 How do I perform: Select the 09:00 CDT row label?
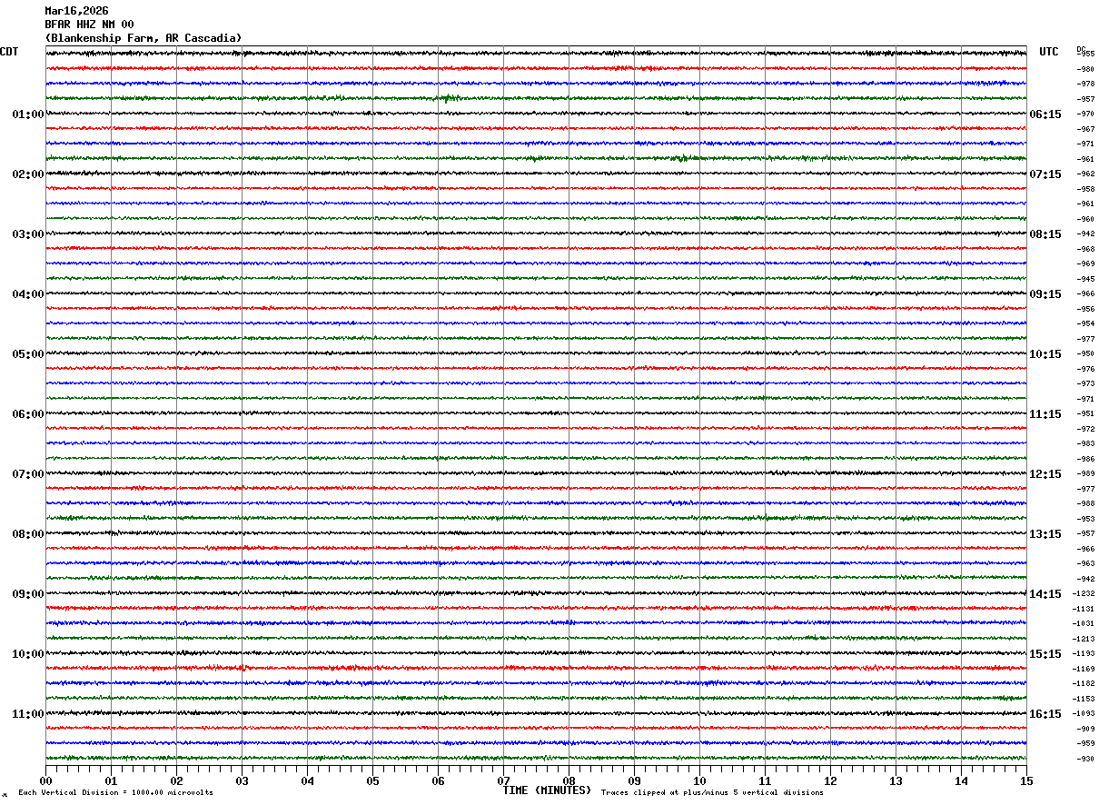(28, 594)
